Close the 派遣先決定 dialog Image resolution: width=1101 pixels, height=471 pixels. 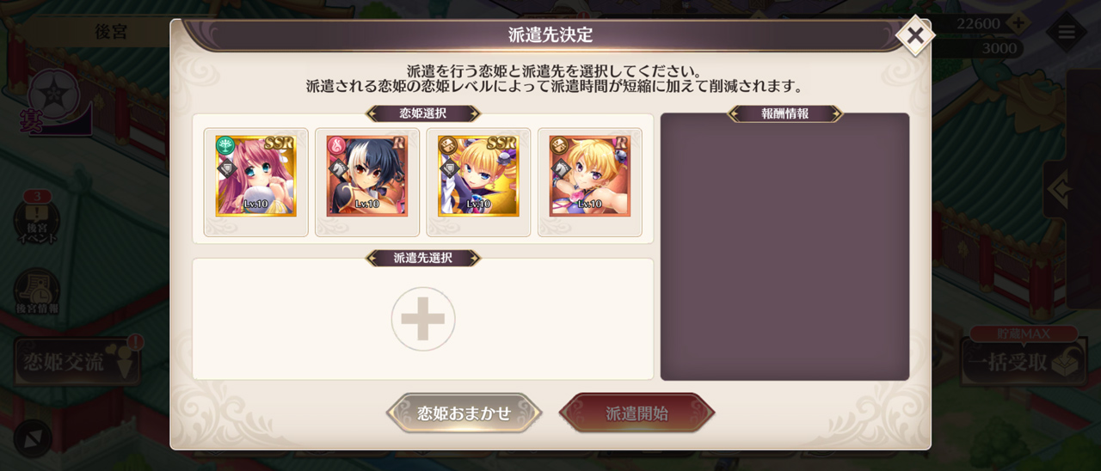tap(915, 36)
